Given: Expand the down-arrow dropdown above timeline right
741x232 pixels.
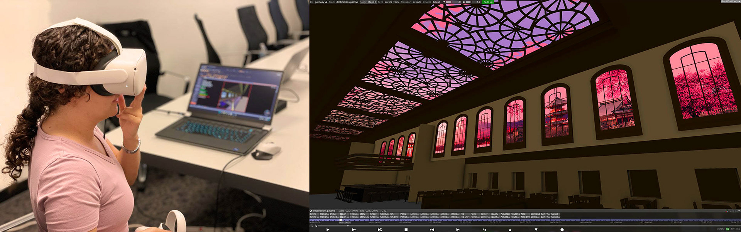Looking at the screenshot, I should [739, 211].
